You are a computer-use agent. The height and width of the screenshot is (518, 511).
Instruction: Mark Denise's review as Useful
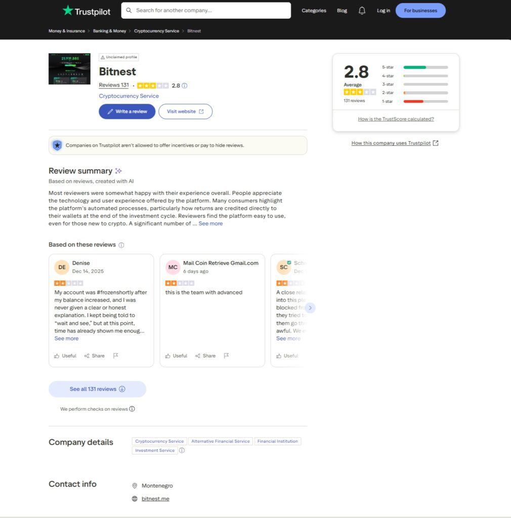tap(65, 356)
